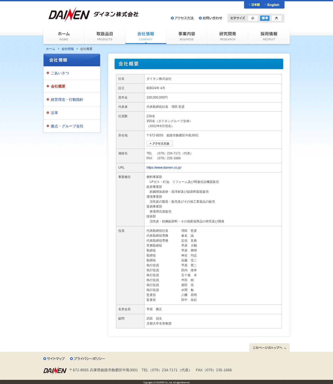This screenshot has width=333, height=384.
Task: Click the TEL (079)234-7171 table line
Action: pos(170,153)
